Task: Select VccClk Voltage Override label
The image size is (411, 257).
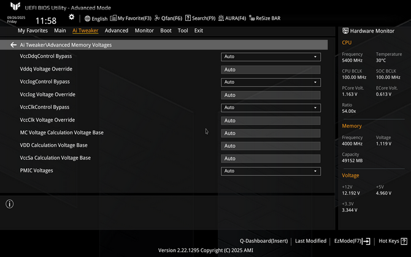Action: coord(47,120)
